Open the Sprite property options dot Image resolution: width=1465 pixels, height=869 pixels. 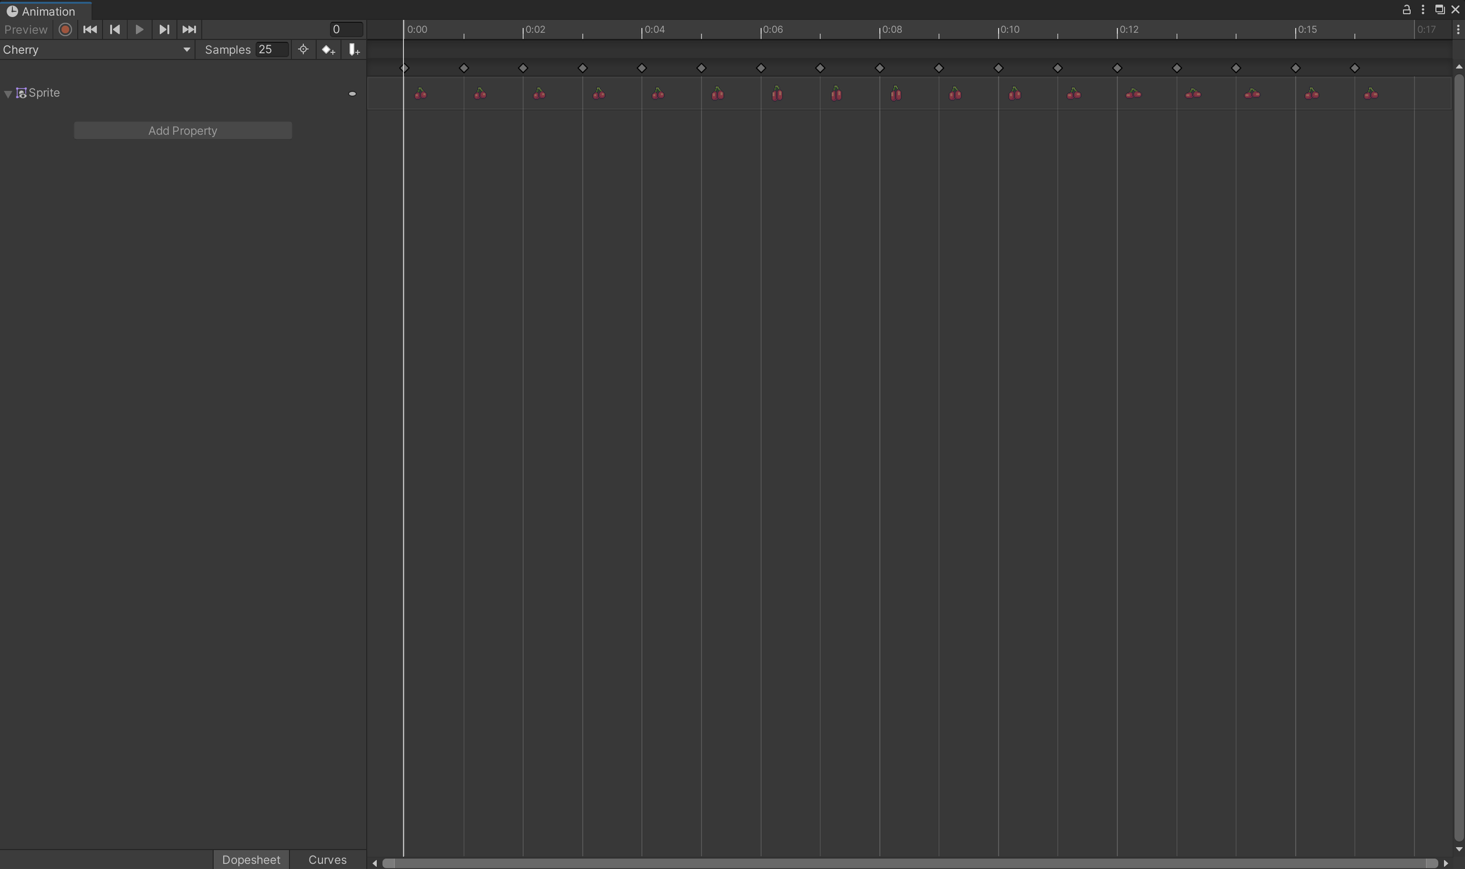click(x=352, y=94)
